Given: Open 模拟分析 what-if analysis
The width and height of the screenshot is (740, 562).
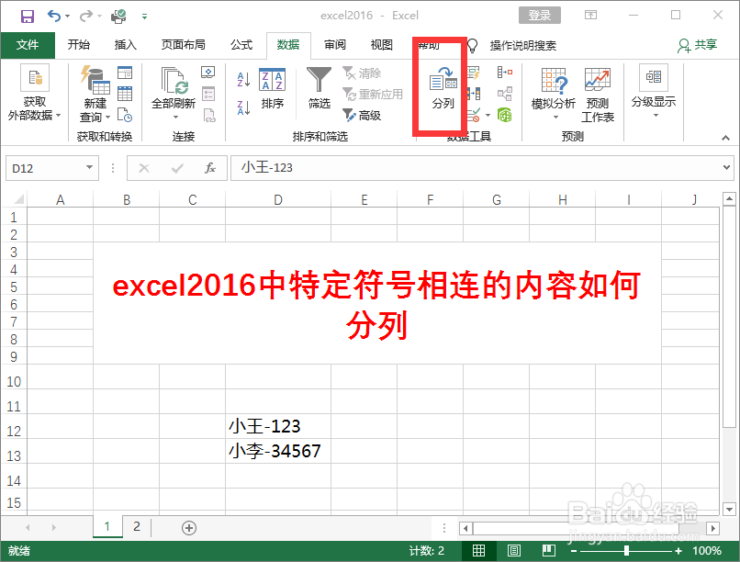Looking at the screenshot, I should (x=553, y=94).
